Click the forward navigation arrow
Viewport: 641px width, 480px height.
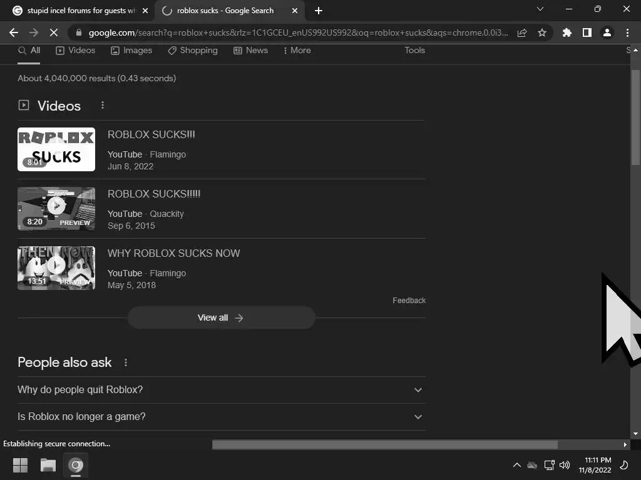(x=34, y=32)
